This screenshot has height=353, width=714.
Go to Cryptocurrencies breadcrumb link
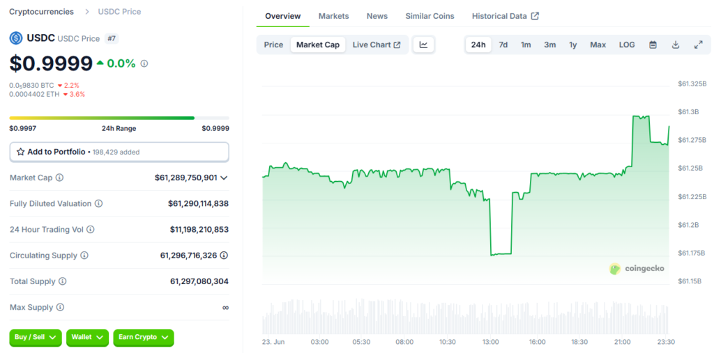41,12
